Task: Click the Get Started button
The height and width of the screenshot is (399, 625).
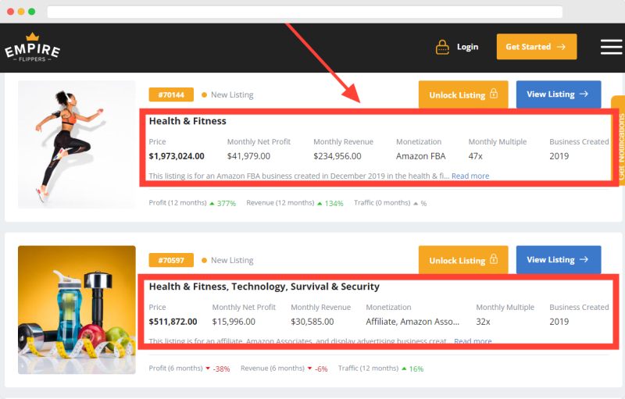Action: point(537,47)
